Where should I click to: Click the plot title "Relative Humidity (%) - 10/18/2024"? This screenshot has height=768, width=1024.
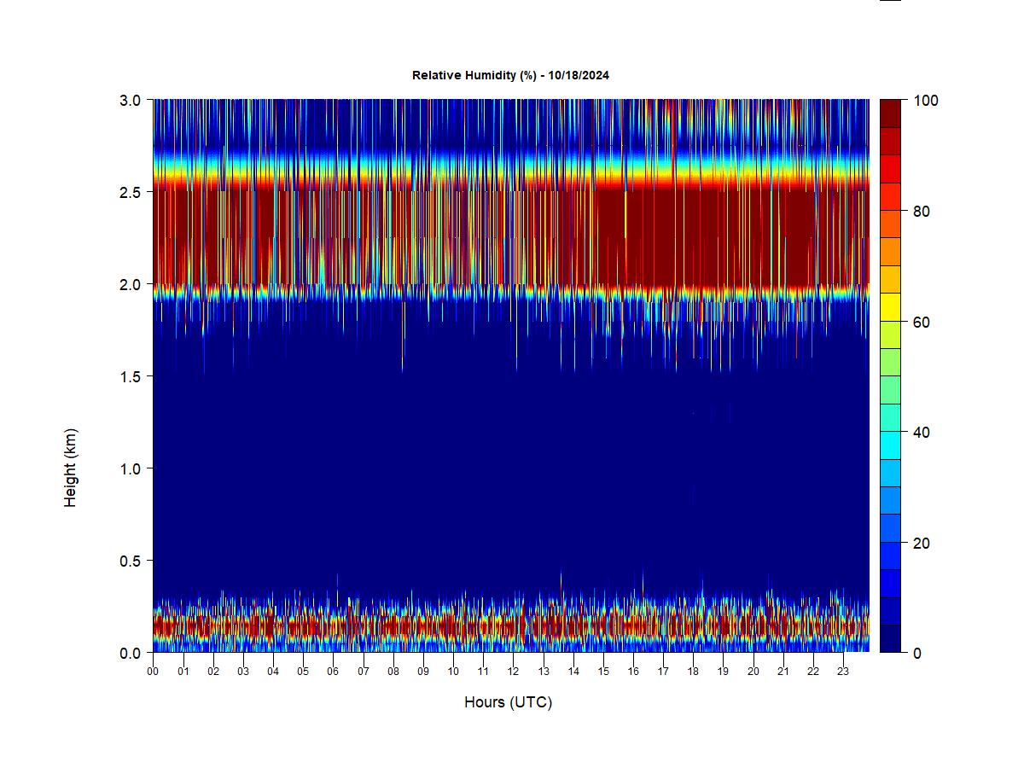click(x=510, y=75)
